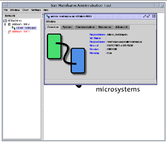Select admin_testregion tree entry

(26, 28)
